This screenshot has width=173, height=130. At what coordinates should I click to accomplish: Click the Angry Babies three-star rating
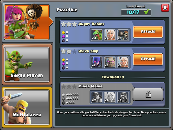tap(69, 24)
